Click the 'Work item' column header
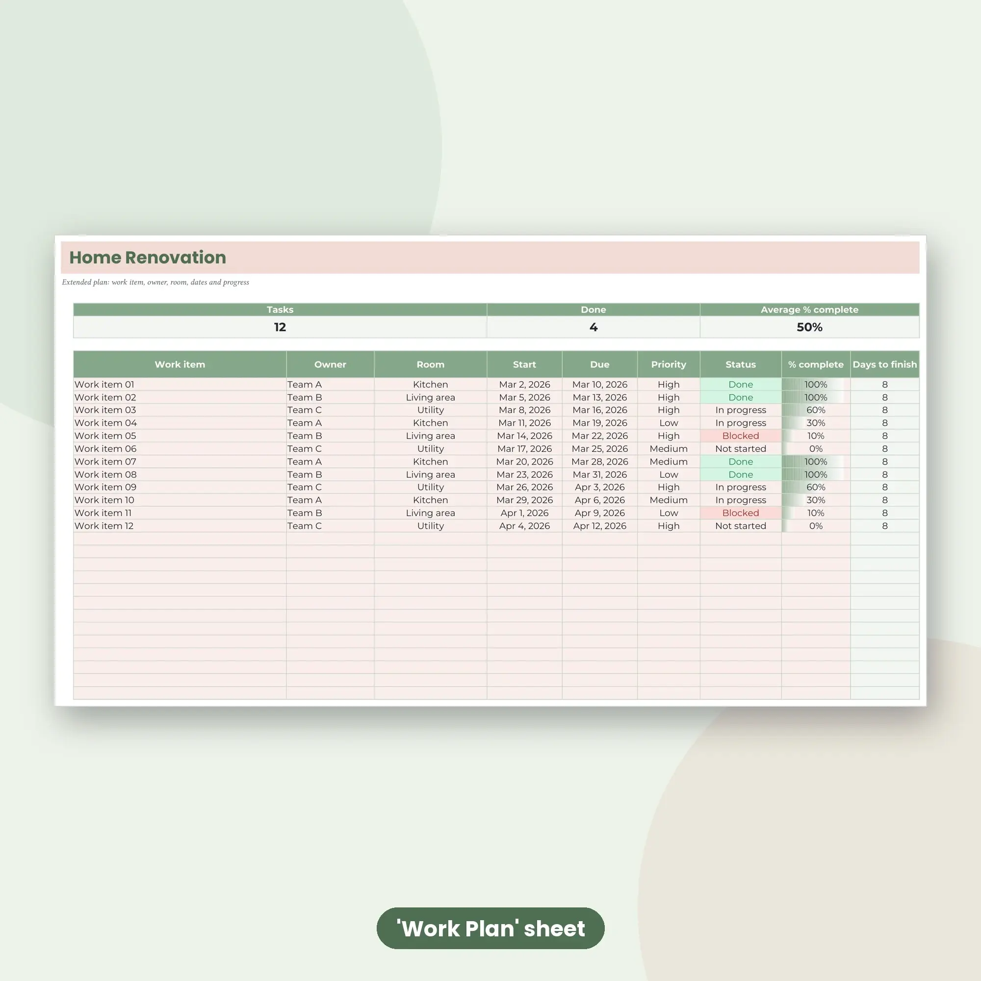Viewport: 981px width, 981px height. (180, 364)
